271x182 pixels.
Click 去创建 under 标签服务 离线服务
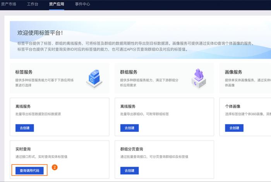click(24, 128)
